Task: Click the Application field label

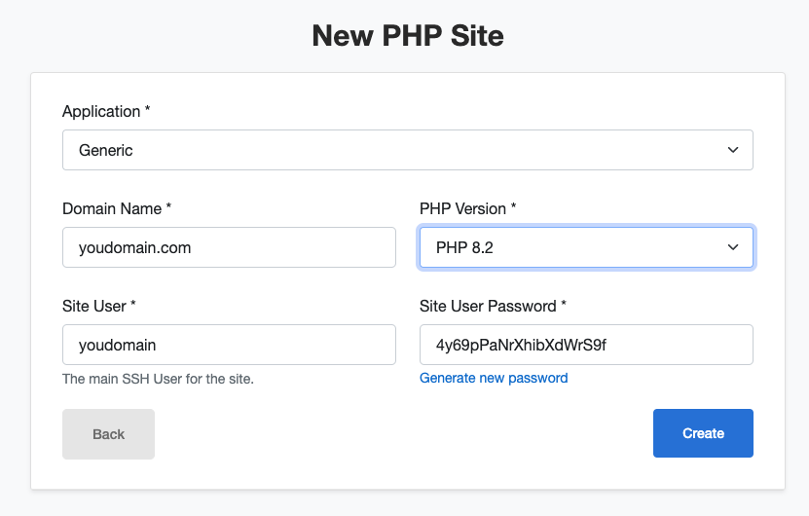Action: pyautogui.click(x=101, y=111)
